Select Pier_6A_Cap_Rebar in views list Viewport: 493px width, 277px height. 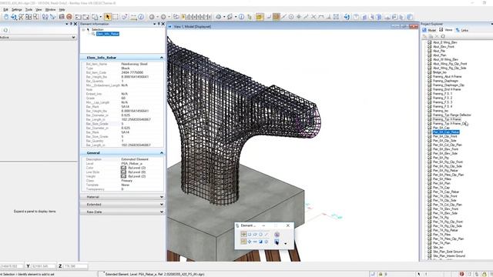coord(446,132)
